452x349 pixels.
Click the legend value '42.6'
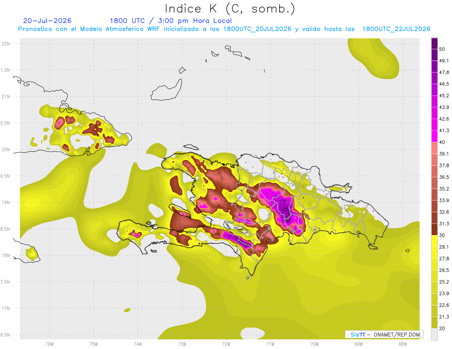444,119
